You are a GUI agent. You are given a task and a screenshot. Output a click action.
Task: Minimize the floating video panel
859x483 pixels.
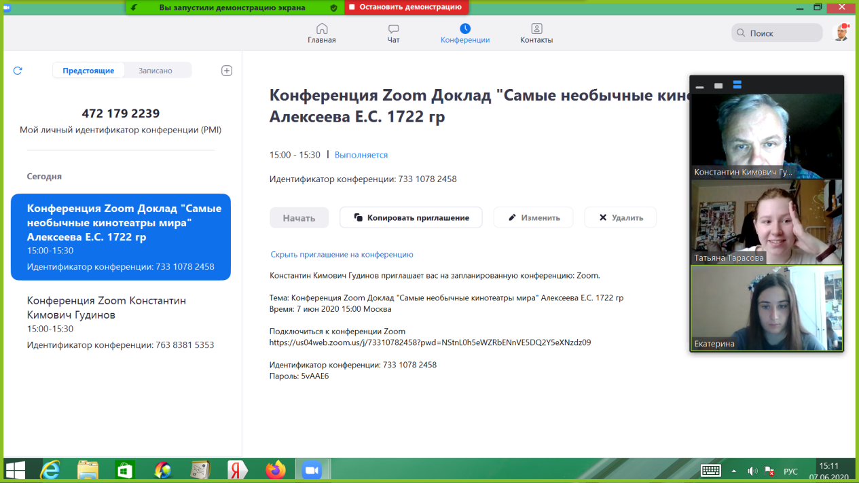click(699, 86)
